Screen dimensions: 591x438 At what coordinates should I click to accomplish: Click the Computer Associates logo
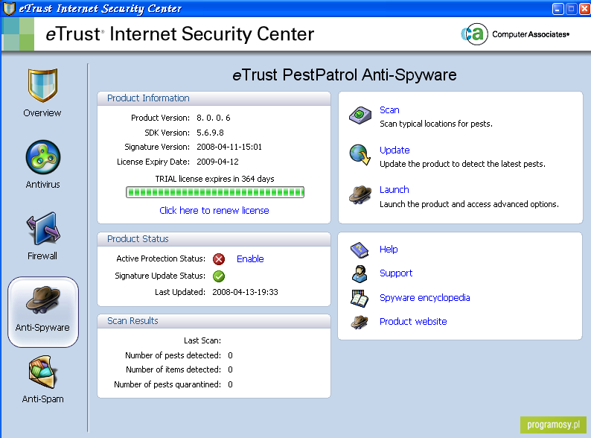pos(515,34)
